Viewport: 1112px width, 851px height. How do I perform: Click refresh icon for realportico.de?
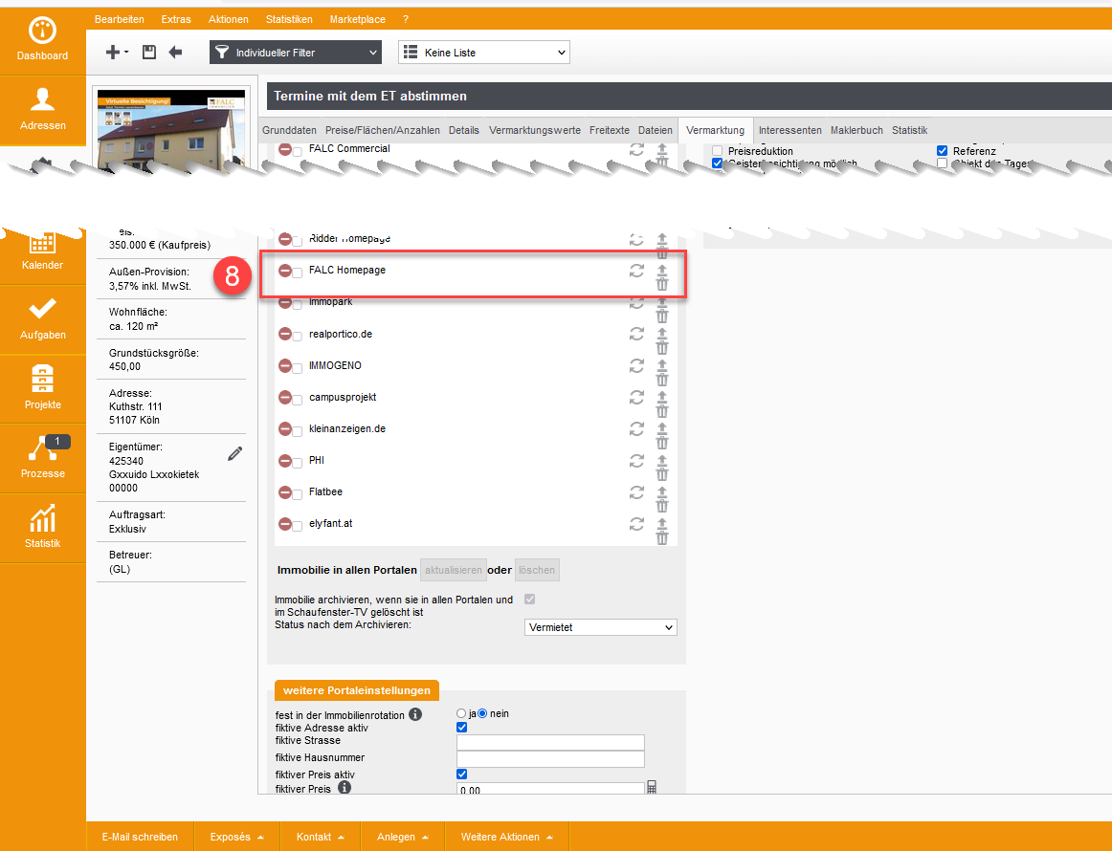[x=636, y=334]
